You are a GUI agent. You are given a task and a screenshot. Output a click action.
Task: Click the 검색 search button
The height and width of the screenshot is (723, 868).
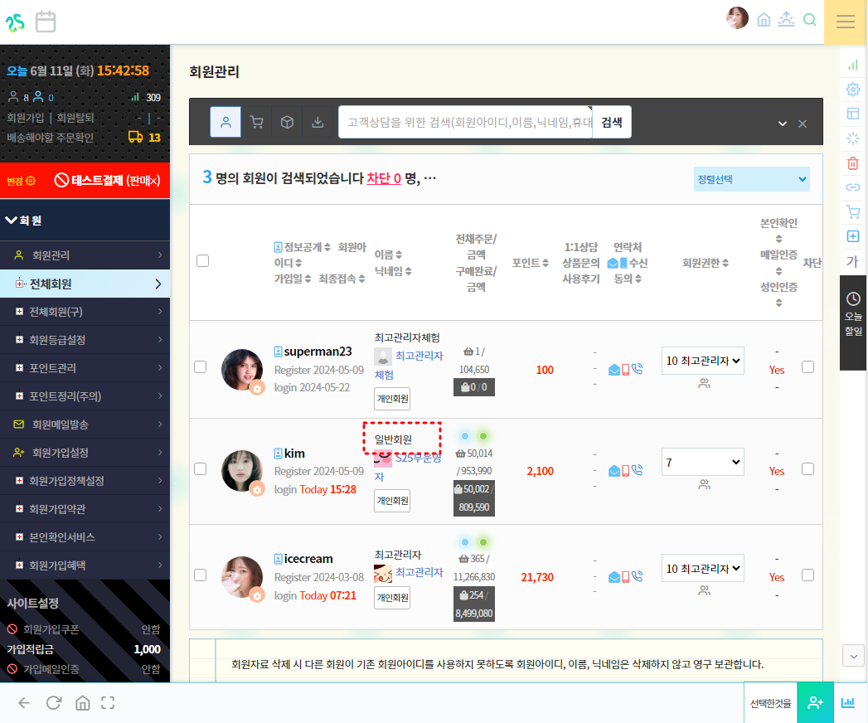point(612,122)
